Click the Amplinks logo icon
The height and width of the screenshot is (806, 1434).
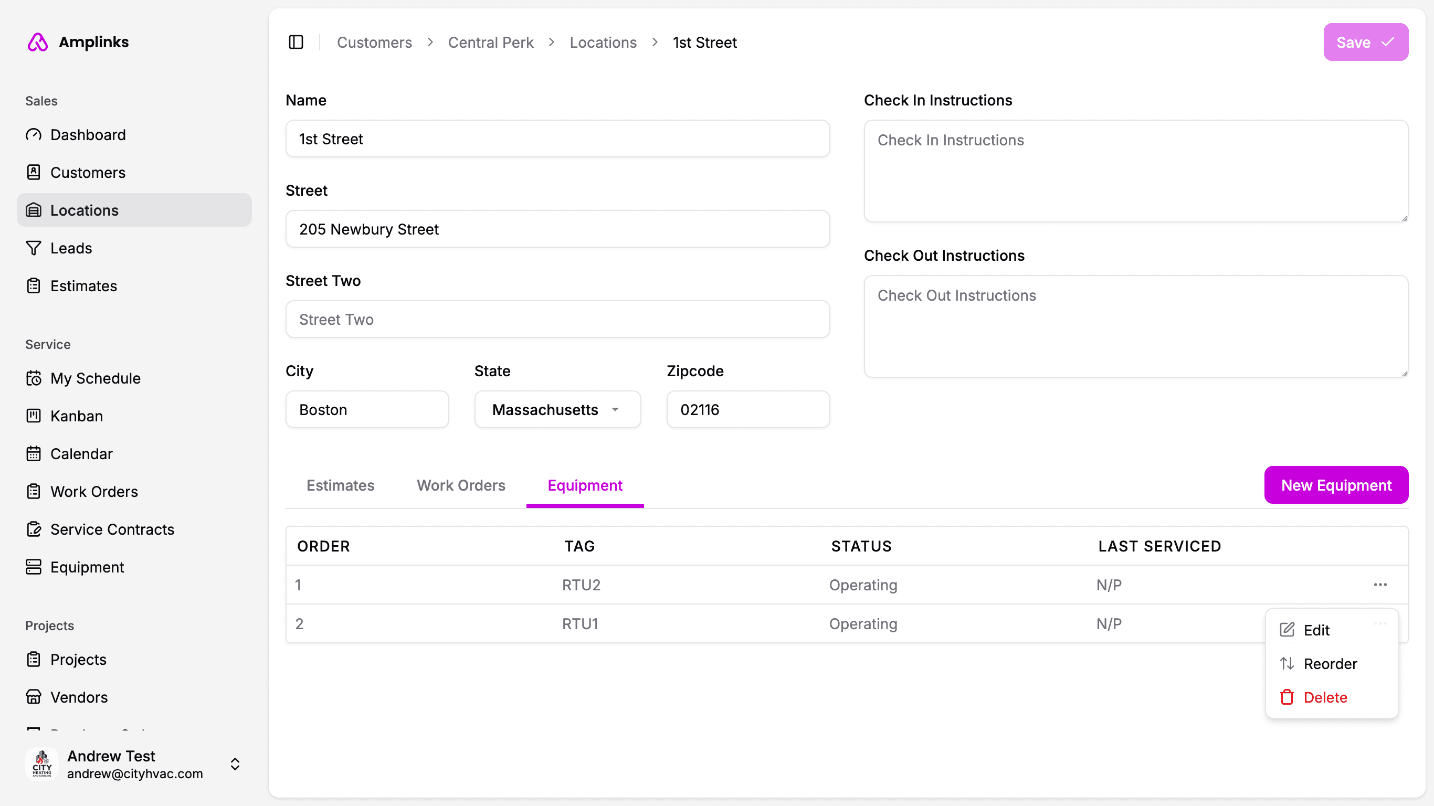point(37,43)
